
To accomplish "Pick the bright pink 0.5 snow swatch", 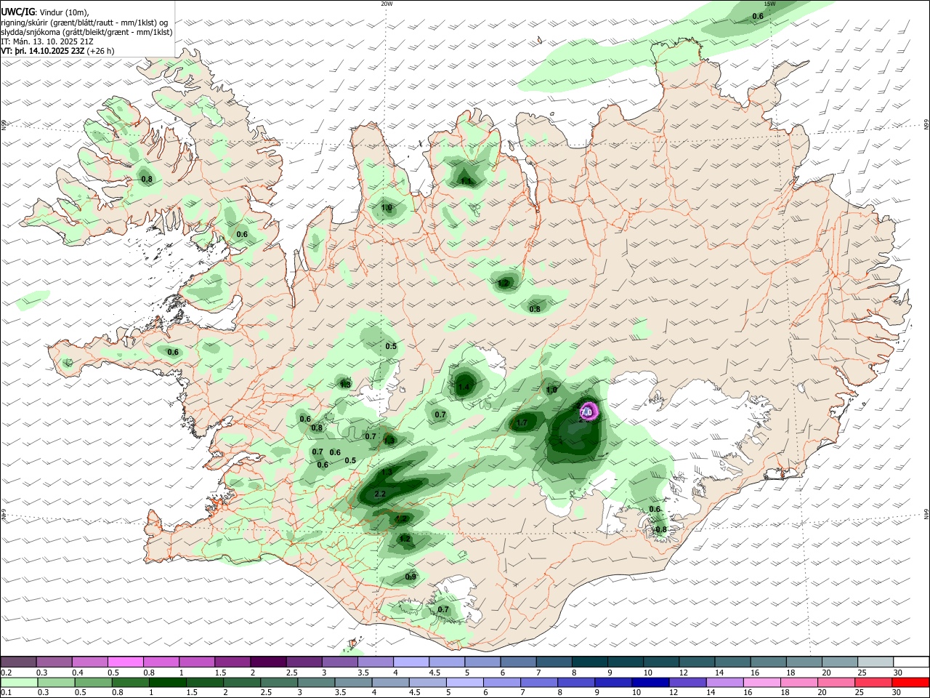I will tap(125, 662).
